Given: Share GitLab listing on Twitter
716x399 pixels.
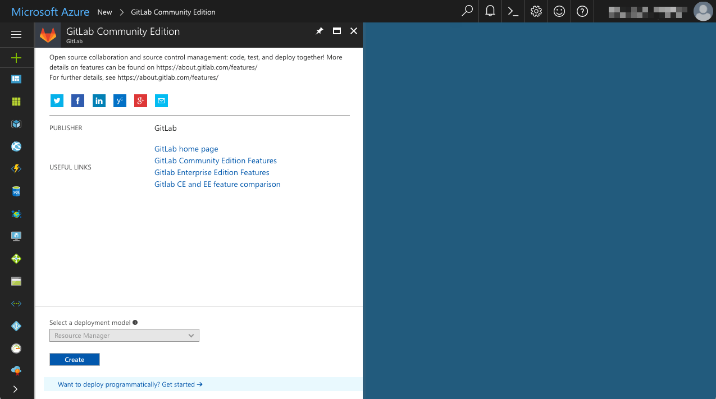Looking at the screenshot, I should click(56, 100).
